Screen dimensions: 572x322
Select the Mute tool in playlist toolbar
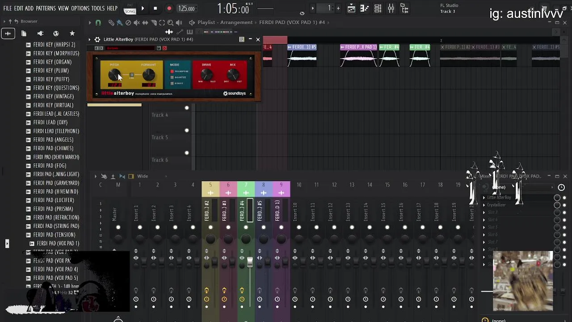pos(137,22)
